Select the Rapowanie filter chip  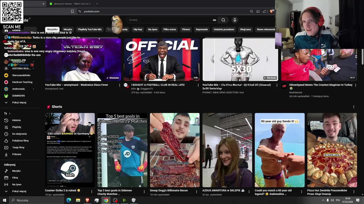tap(202, 29)
